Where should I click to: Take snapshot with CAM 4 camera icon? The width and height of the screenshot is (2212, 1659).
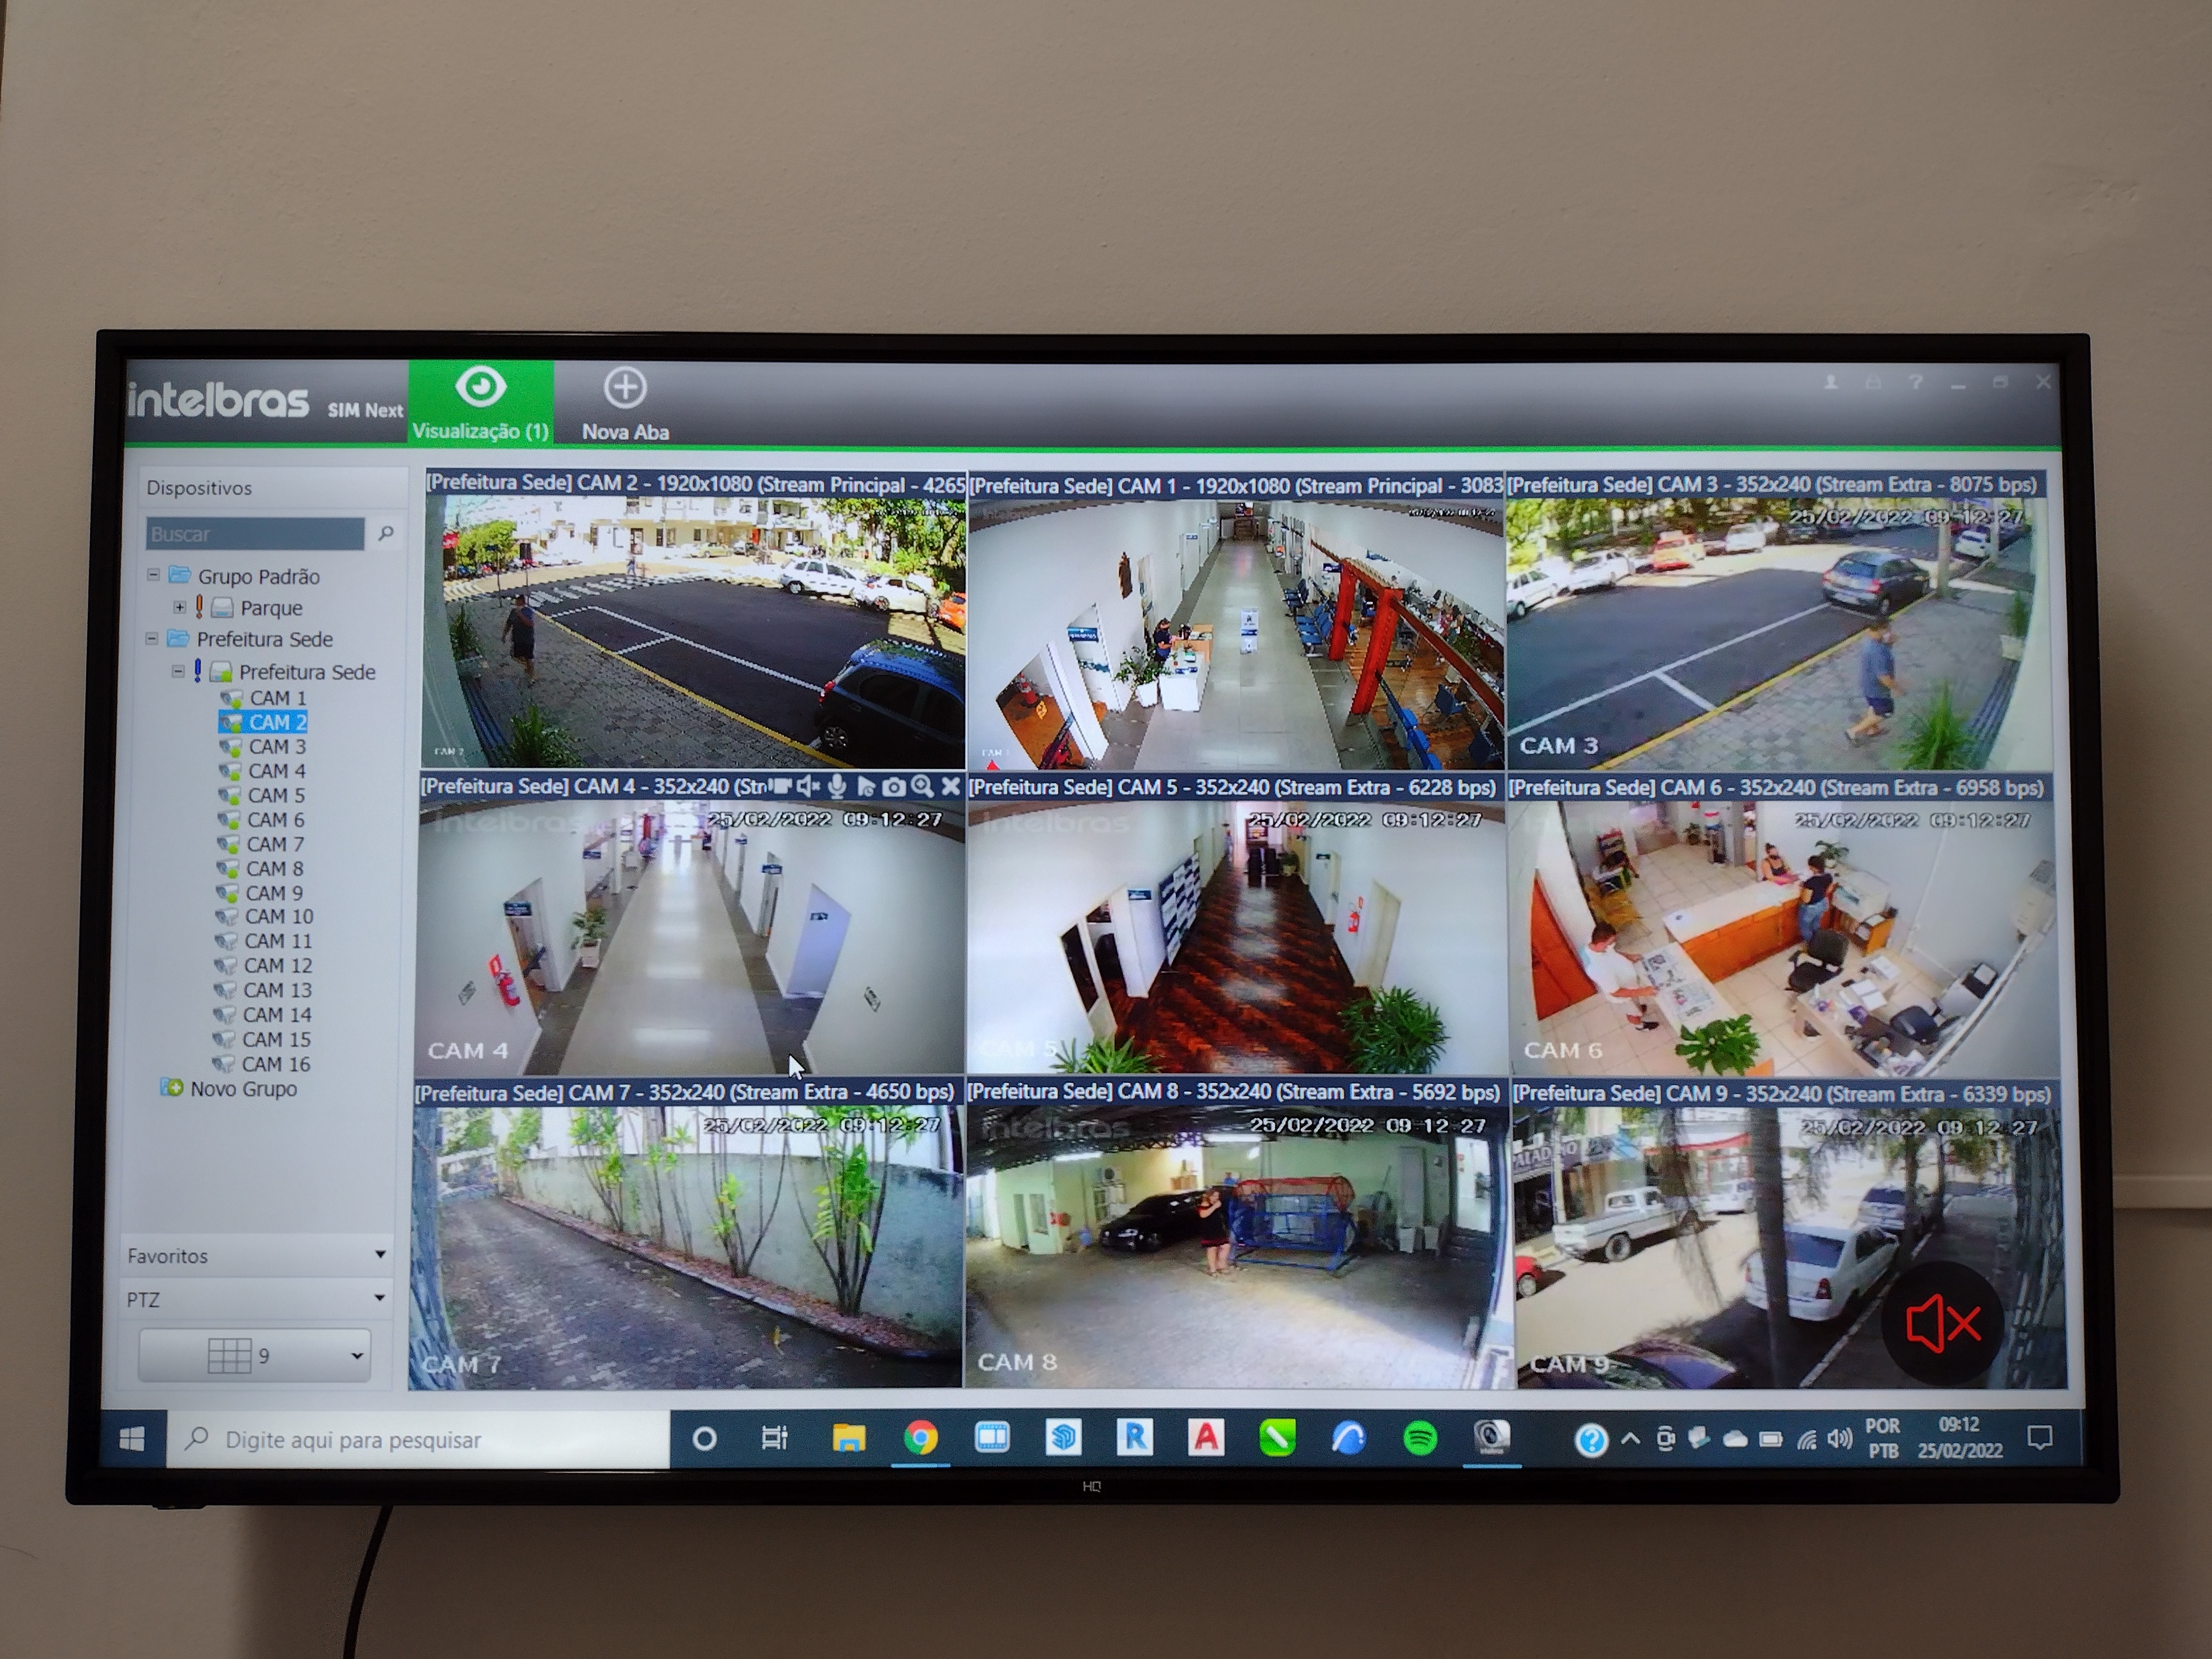894,787
